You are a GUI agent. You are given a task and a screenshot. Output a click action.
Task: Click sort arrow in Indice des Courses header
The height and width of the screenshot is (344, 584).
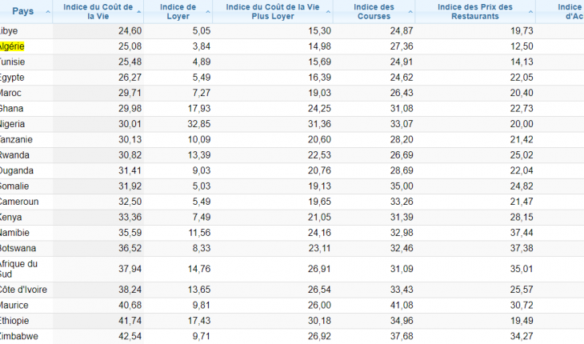(x=409, y=13)
